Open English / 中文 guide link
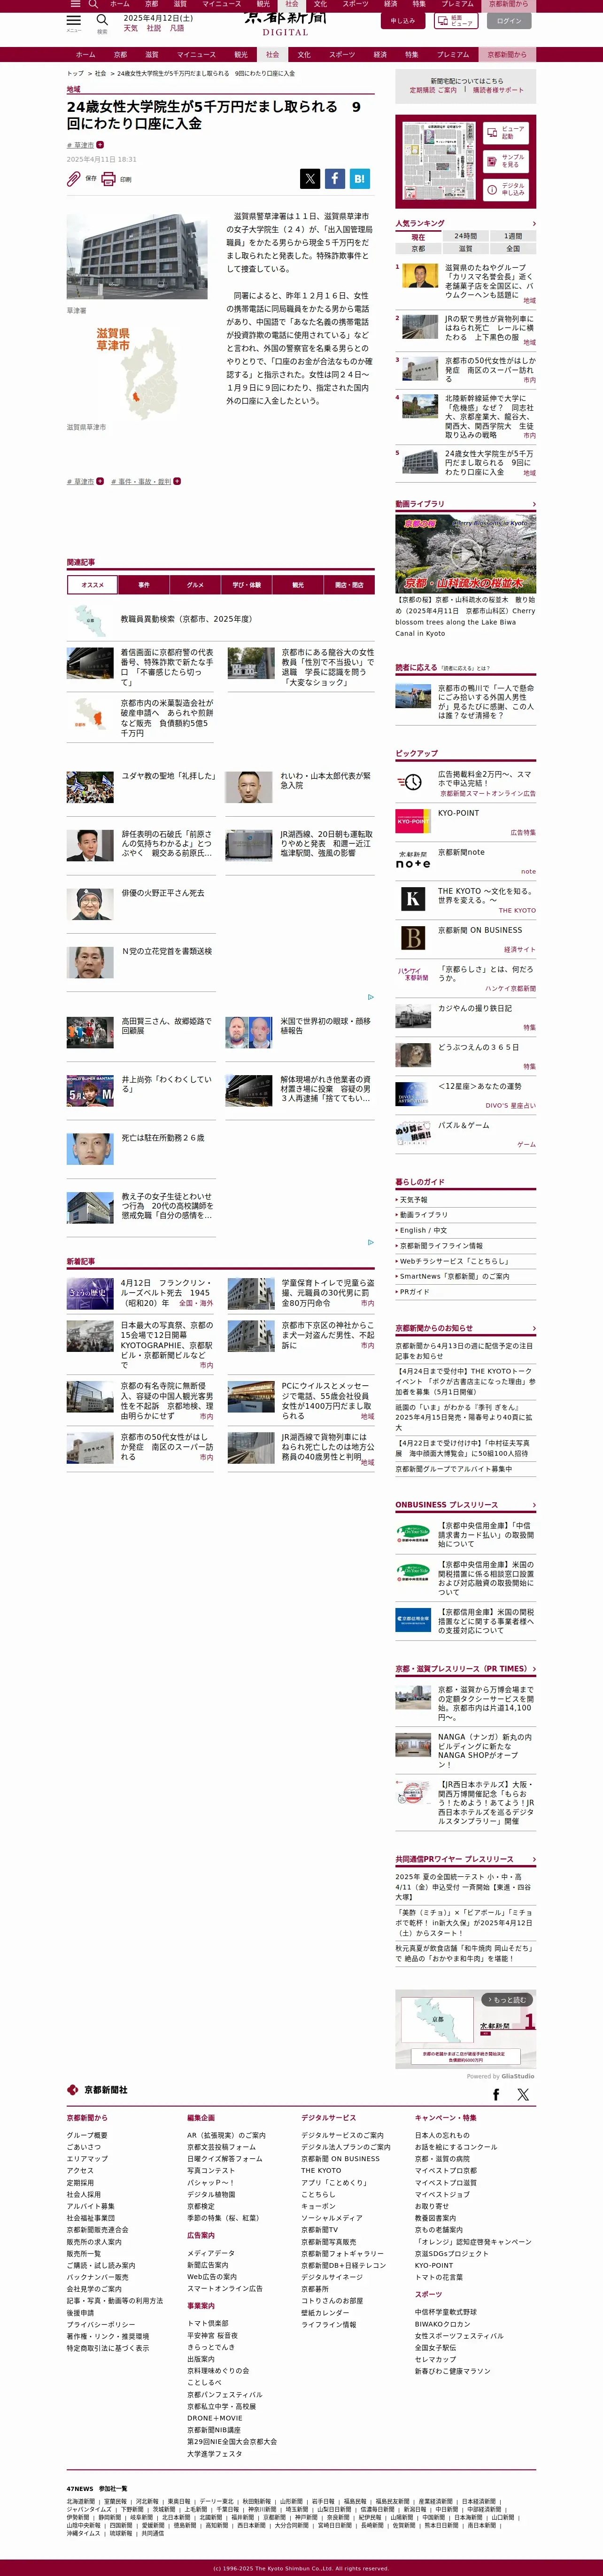The width and height of the screenshot is (603, 2576). [423, 1230]
